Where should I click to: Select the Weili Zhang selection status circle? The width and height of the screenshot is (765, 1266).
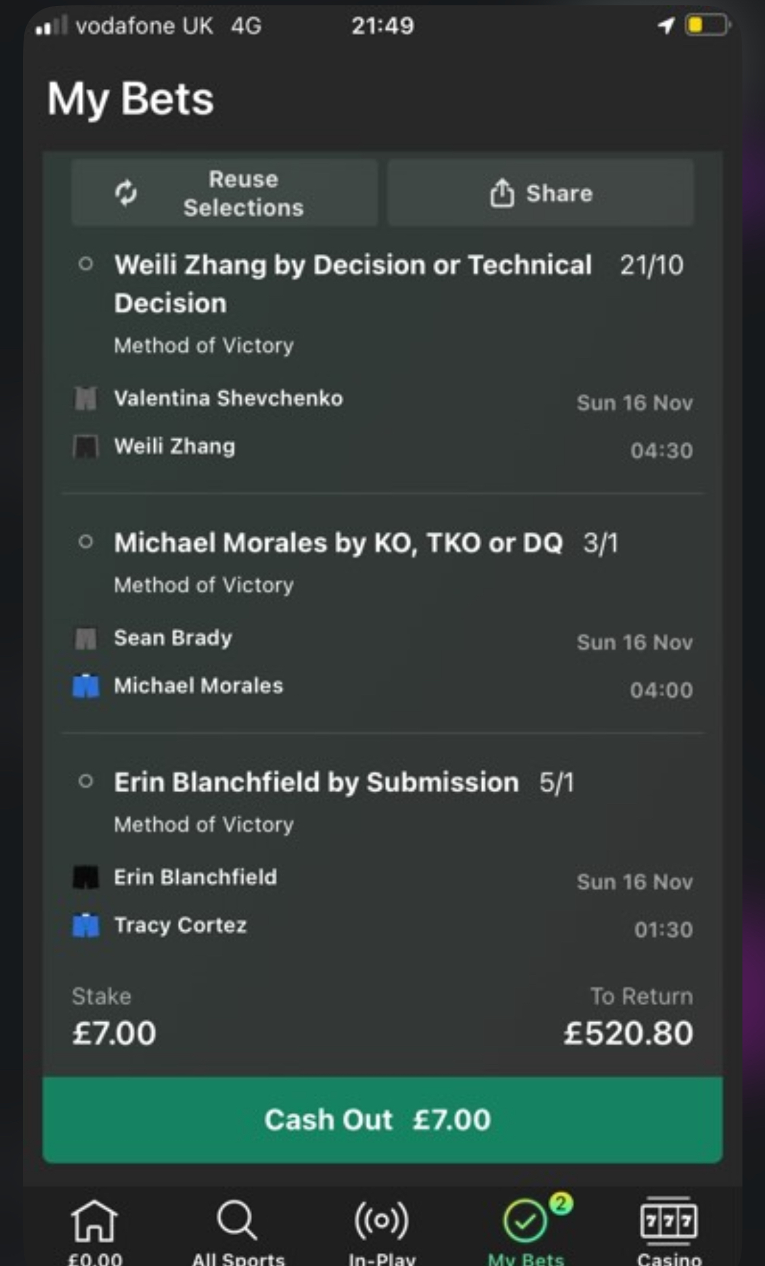[86, 264]
